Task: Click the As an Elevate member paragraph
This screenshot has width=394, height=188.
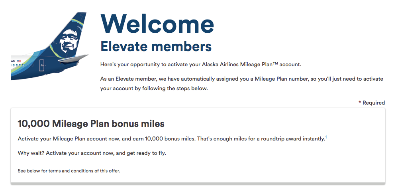Action: 242,84
